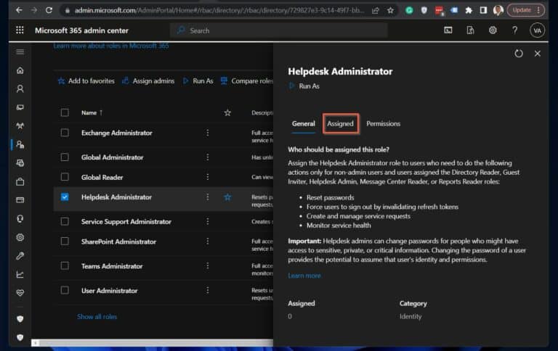Open VA account avatar
Screen dimensions: 558x351
point(537,30)
